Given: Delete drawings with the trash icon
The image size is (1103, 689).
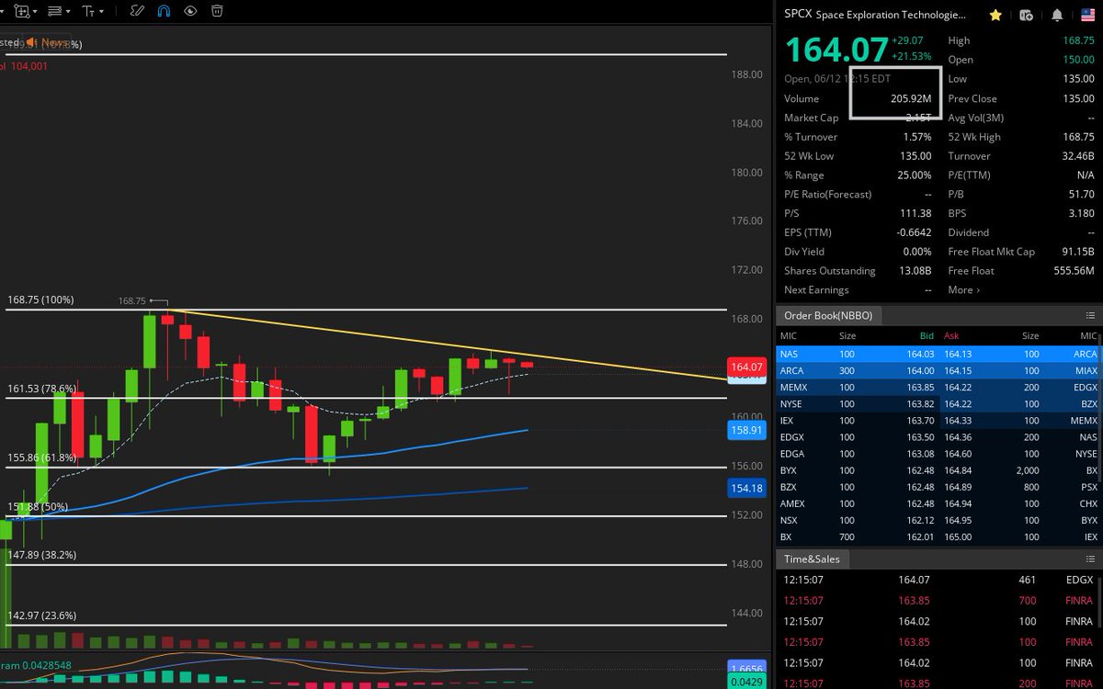Looking at the screenshot, I should point(217,12).
